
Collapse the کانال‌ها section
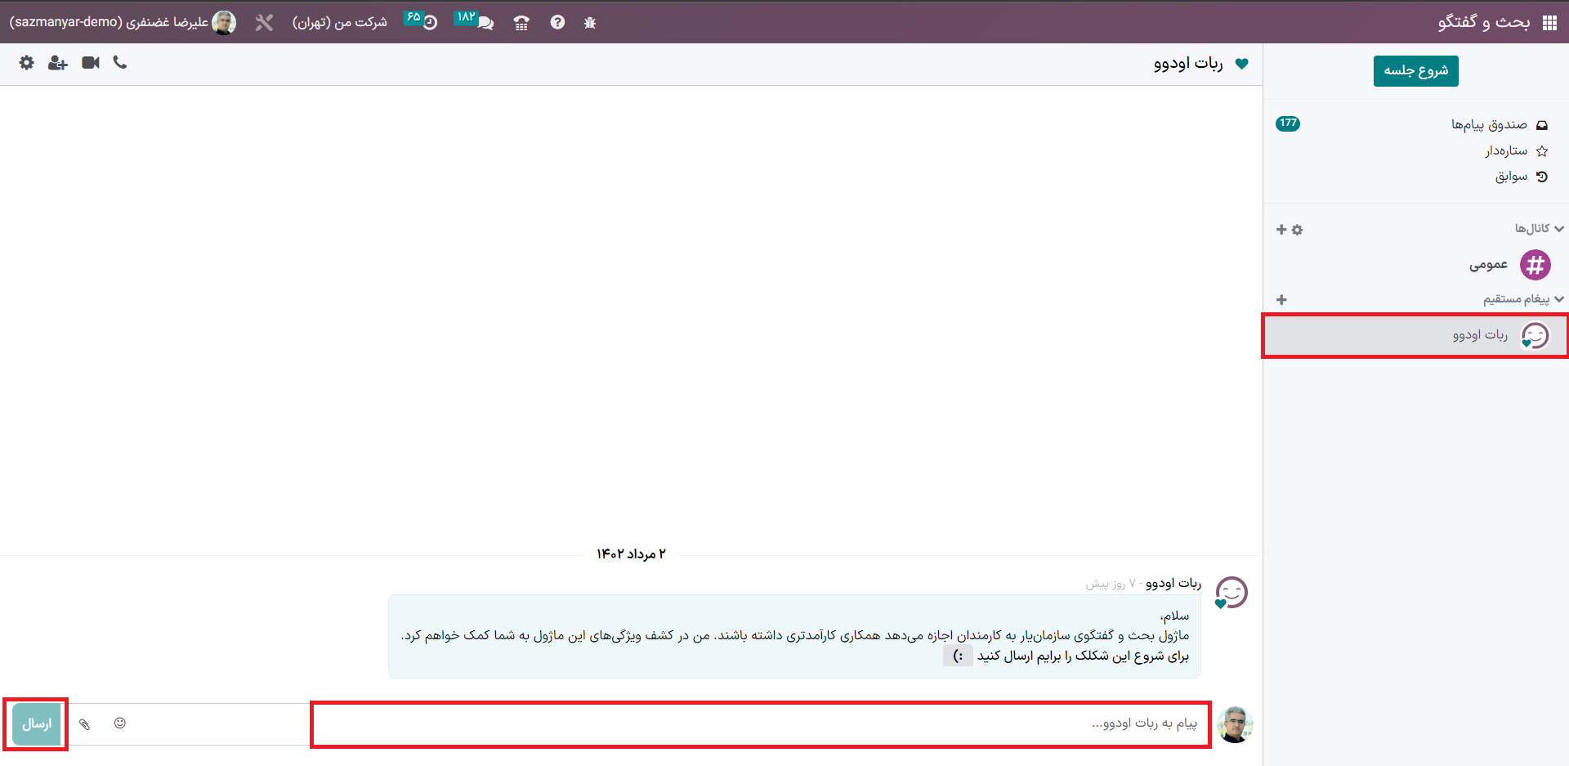point(1540,228)
